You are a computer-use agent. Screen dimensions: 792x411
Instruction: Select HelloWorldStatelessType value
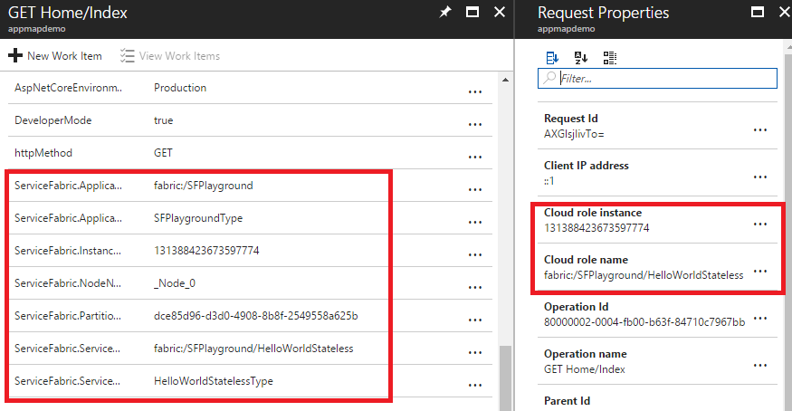click(213, 381)
